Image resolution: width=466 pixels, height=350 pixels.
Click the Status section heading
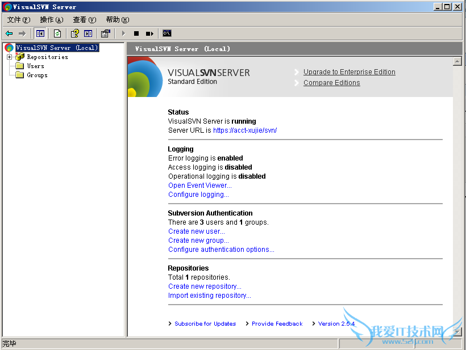click(178, 112)
